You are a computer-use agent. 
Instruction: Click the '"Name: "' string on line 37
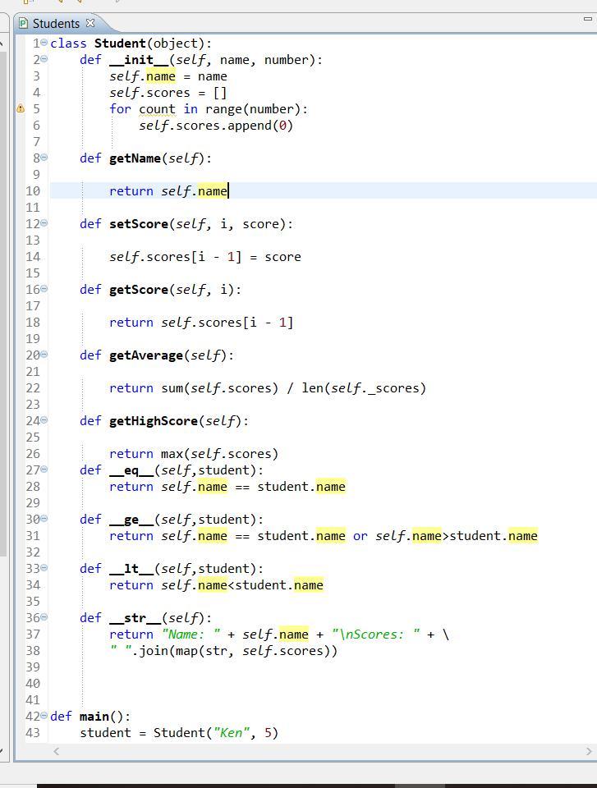click(191, 635)
